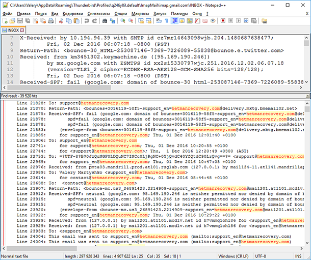
Task: Cut selection with the scissors icon
Action: 61,21
